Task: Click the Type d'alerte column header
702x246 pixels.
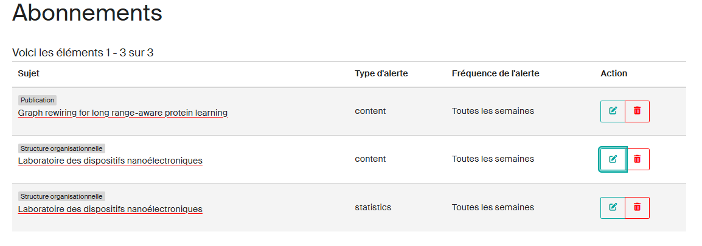Action: tap(381, 74)
